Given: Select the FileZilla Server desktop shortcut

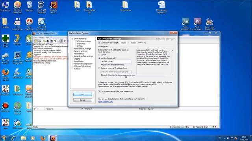Looking at the screenshot, I should pyautogui.click(x=54, y=7).
